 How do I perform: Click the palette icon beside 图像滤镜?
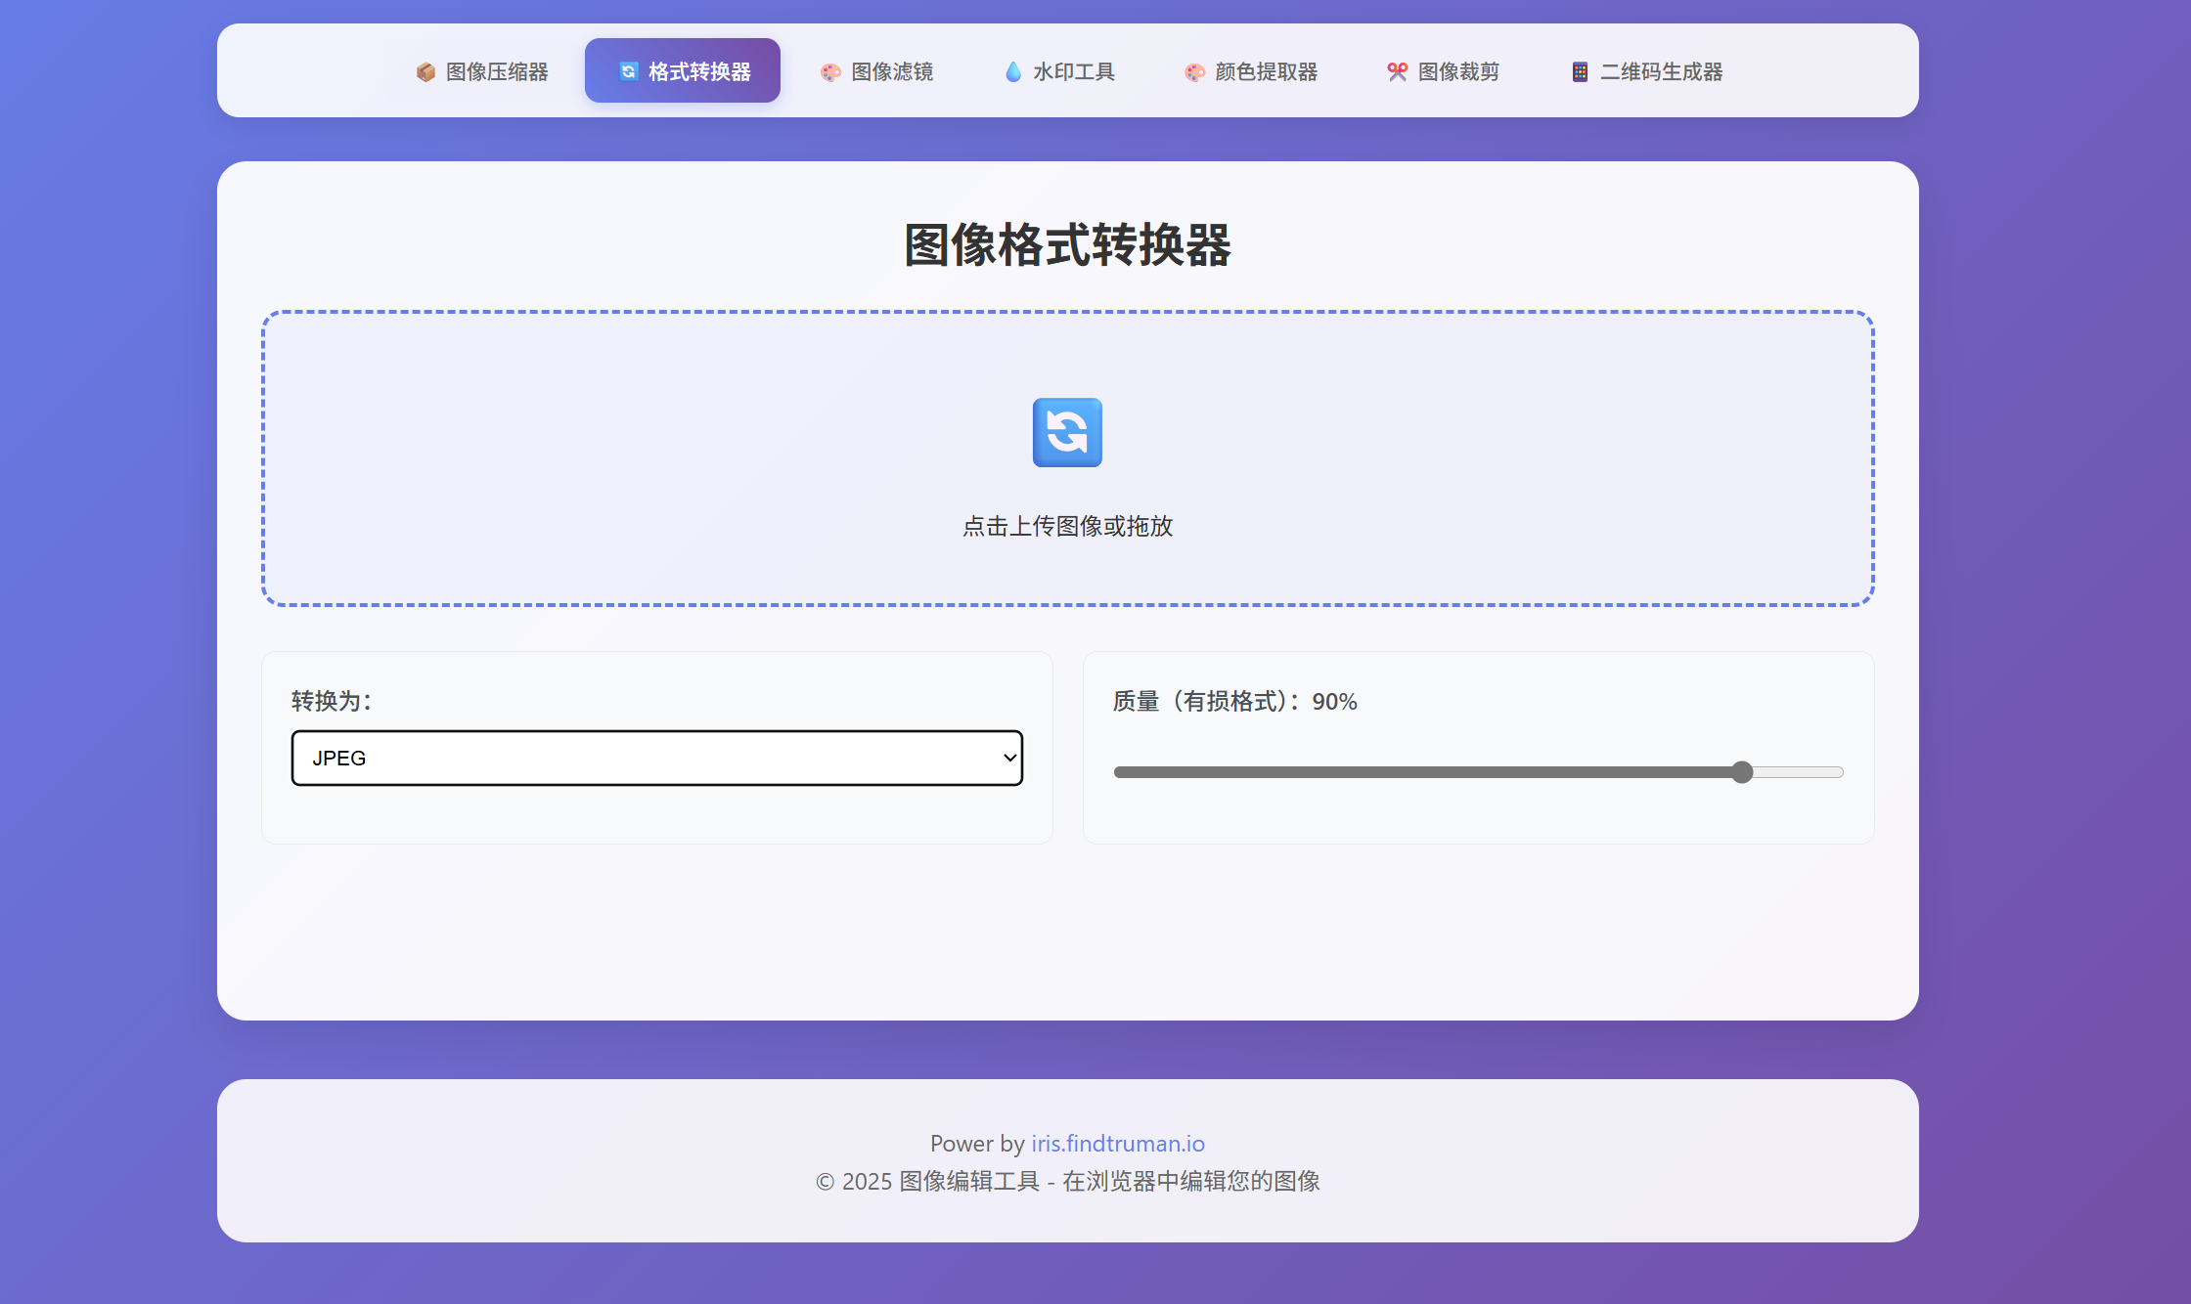[830, 71]
